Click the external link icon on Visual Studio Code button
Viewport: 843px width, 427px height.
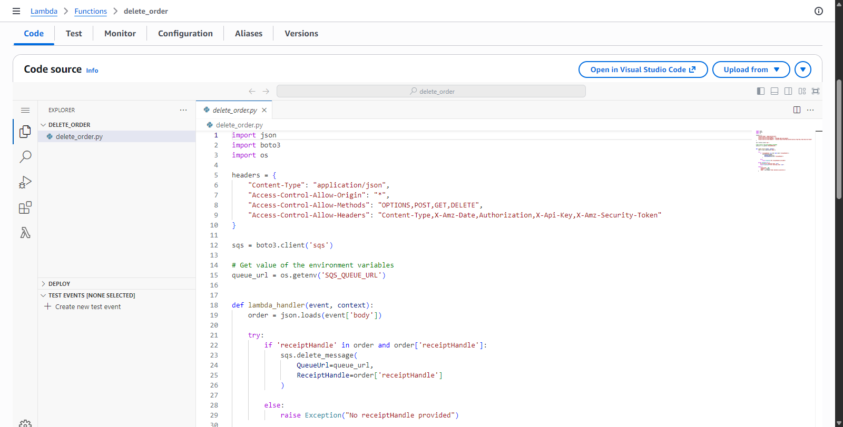692,69
